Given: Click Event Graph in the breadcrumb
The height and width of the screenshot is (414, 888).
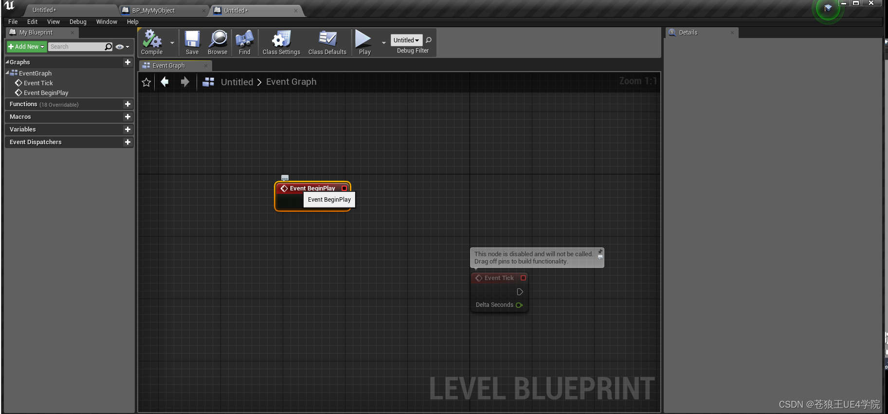Looking at the screenshot, I should tap(291, 82).
